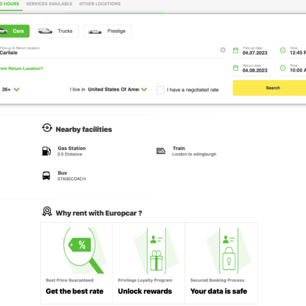This screenshot has height=306, width=306.
Task: Select the Prestige vehicle type
Action: (x=107, y=31)
